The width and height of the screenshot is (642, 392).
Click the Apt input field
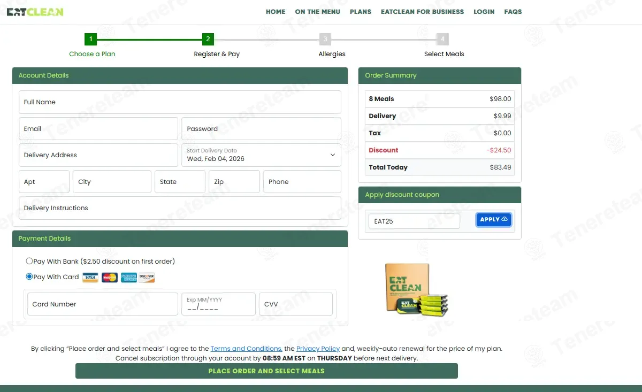(44, 182)
